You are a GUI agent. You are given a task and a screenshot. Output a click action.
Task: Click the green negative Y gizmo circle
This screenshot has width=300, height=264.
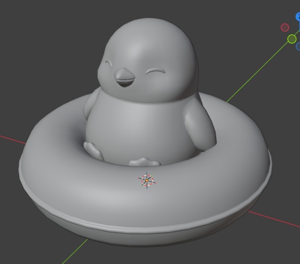(x=291, y=39)
